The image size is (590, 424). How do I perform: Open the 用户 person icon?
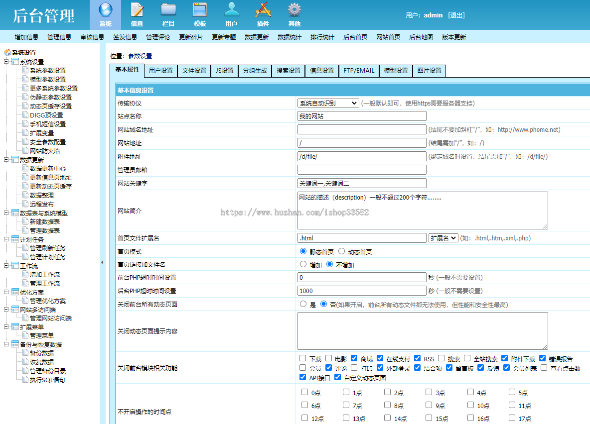231,10
